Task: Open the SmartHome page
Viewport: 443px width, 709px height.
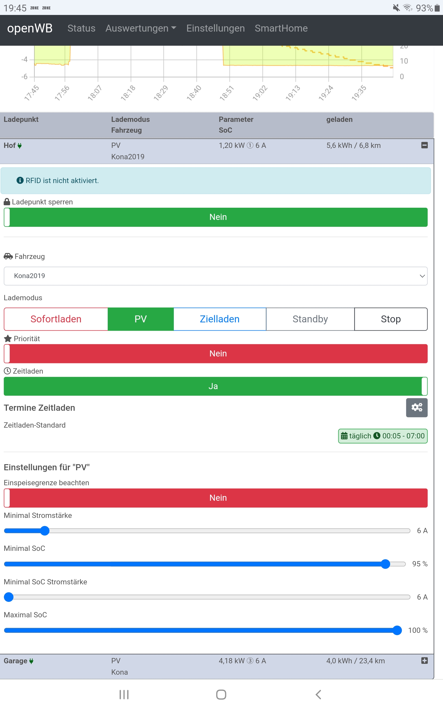Action: tap(281, 28)
